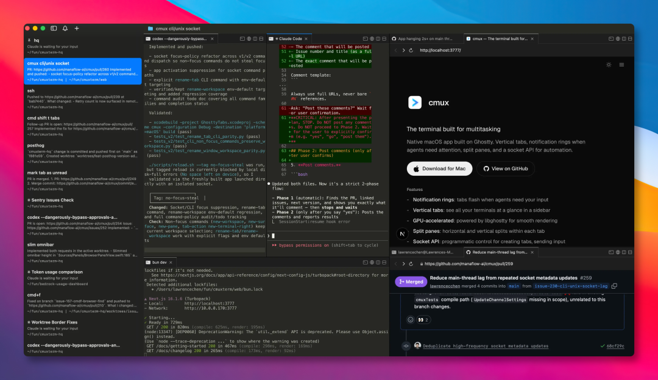Split the codex pane right
The image size is (658, 380).
(255, 38)
